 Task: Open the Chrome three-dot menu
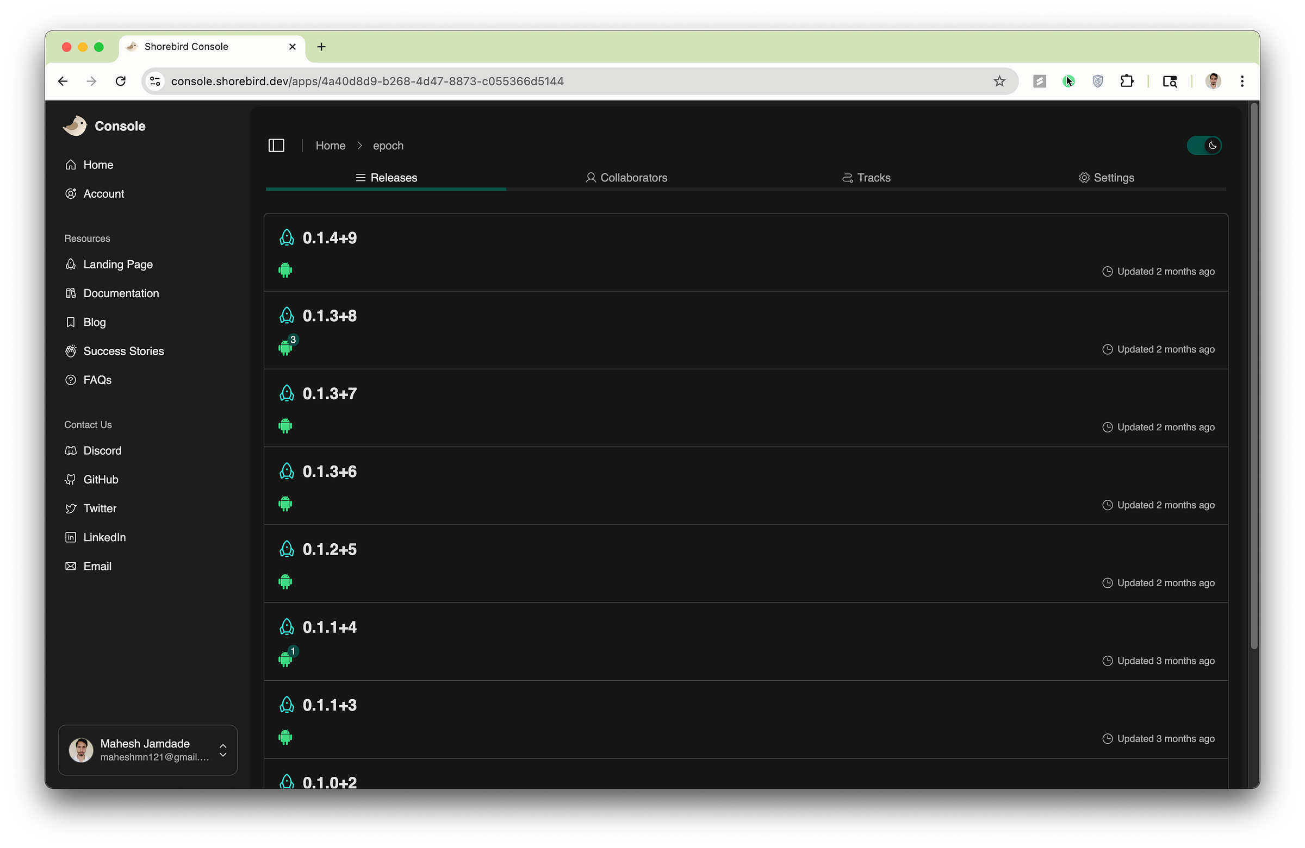1242,81
